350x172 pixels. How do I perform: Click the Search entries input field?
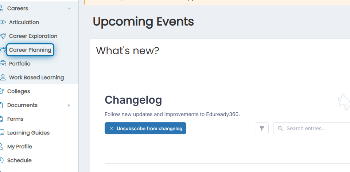pos(312,128)
